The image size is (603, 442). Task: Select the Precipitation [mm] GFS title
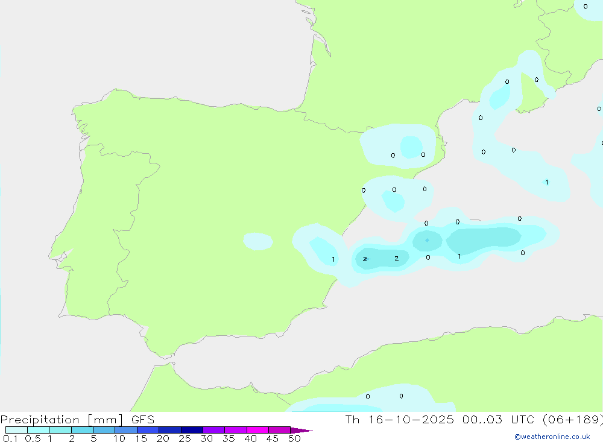(x=77, y=420)
